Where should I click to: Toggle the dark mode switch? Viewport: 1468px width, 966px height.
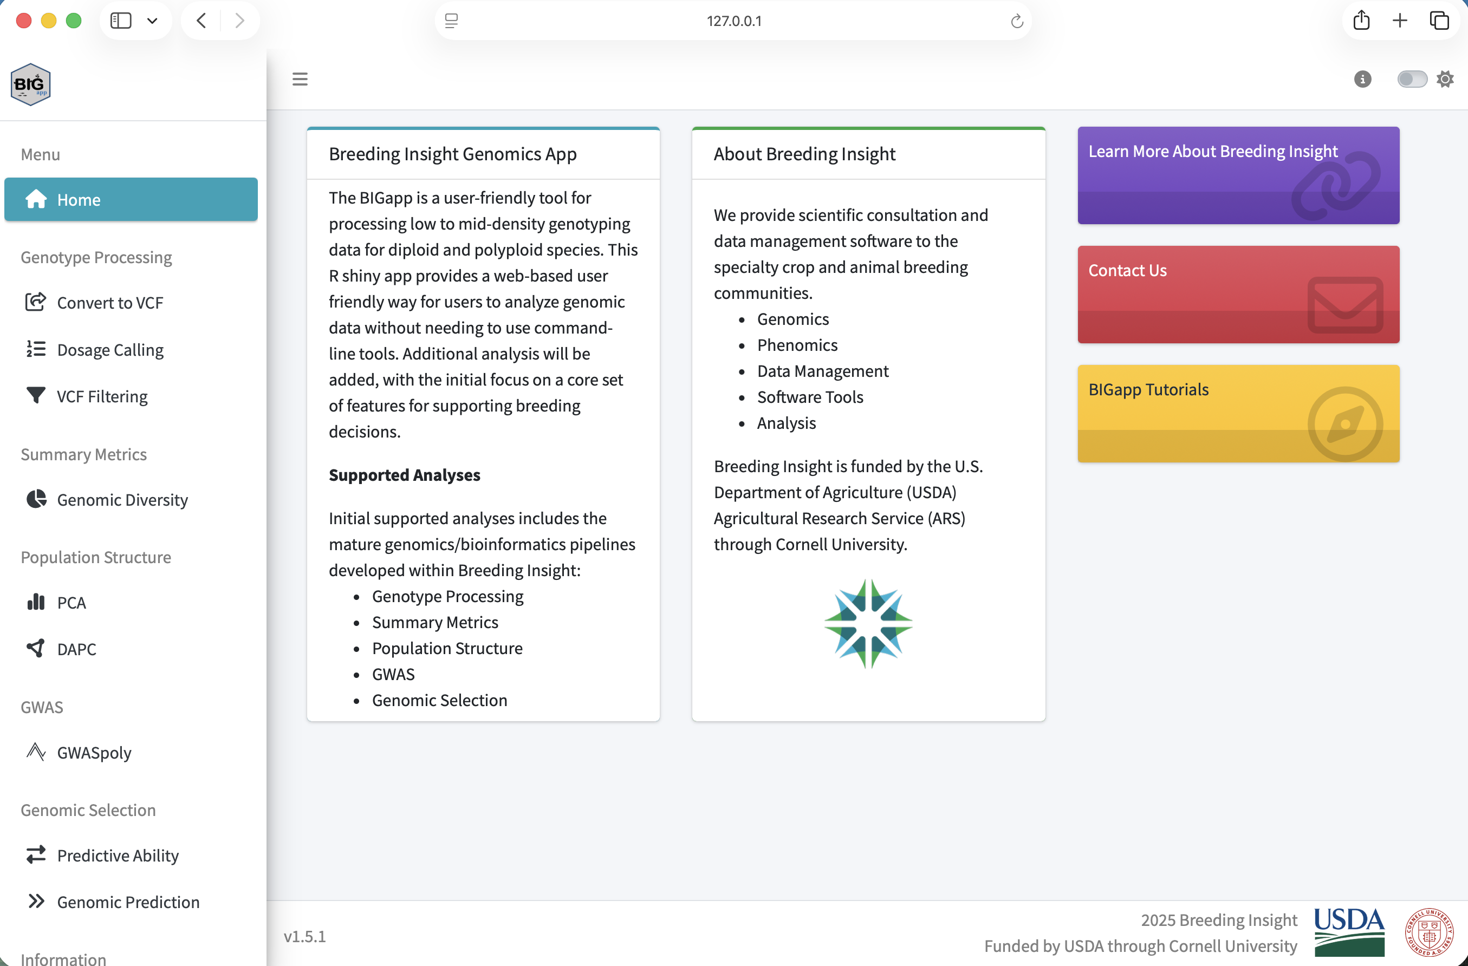tap(1412, 79)
